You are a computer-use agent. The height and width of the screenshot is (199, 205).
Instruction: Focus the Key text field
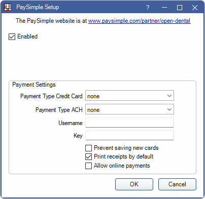129,135
